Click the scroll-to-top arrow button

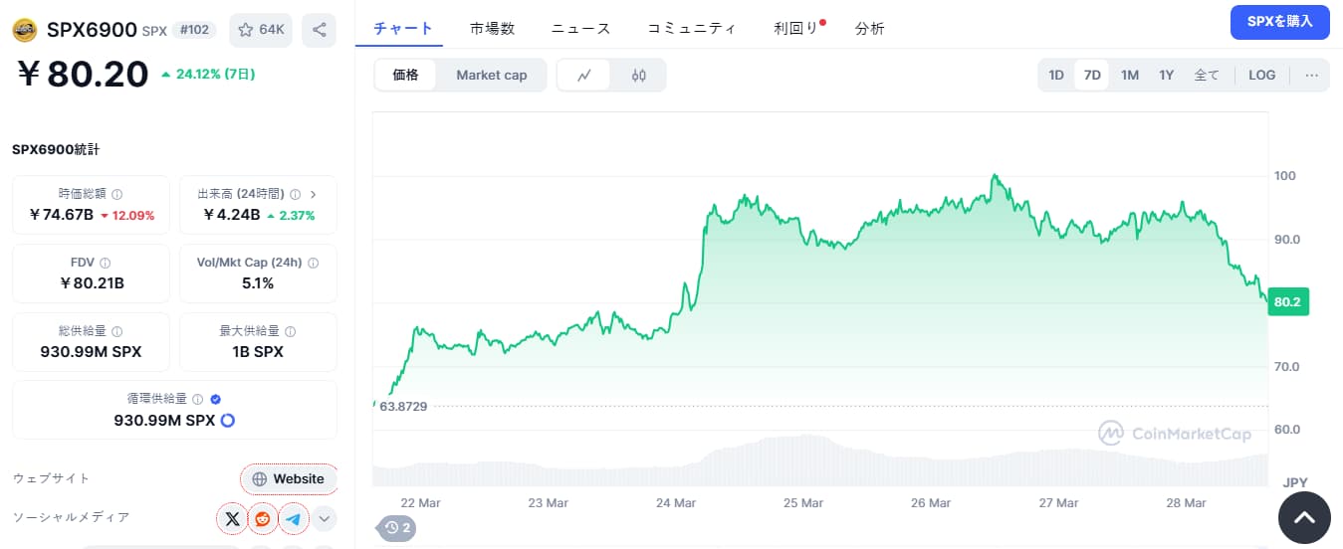(1304, 517)
